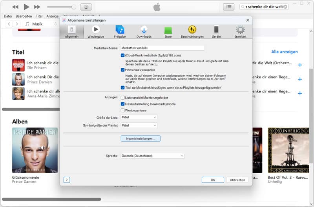This screenshot has height=207, width=314.
Task: Open Erweitert advanced gear icon
Action: (240, 29)
